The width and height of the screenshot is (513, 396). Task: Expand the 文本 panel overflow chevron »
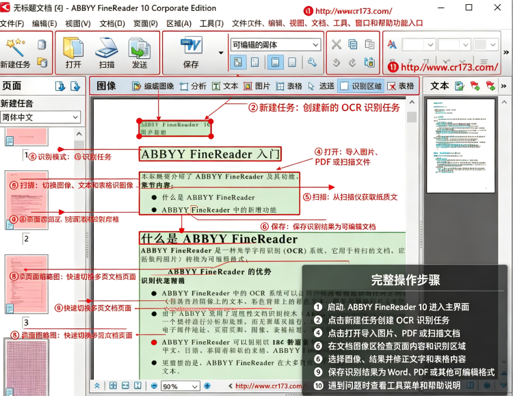click(x=504, y=86)
